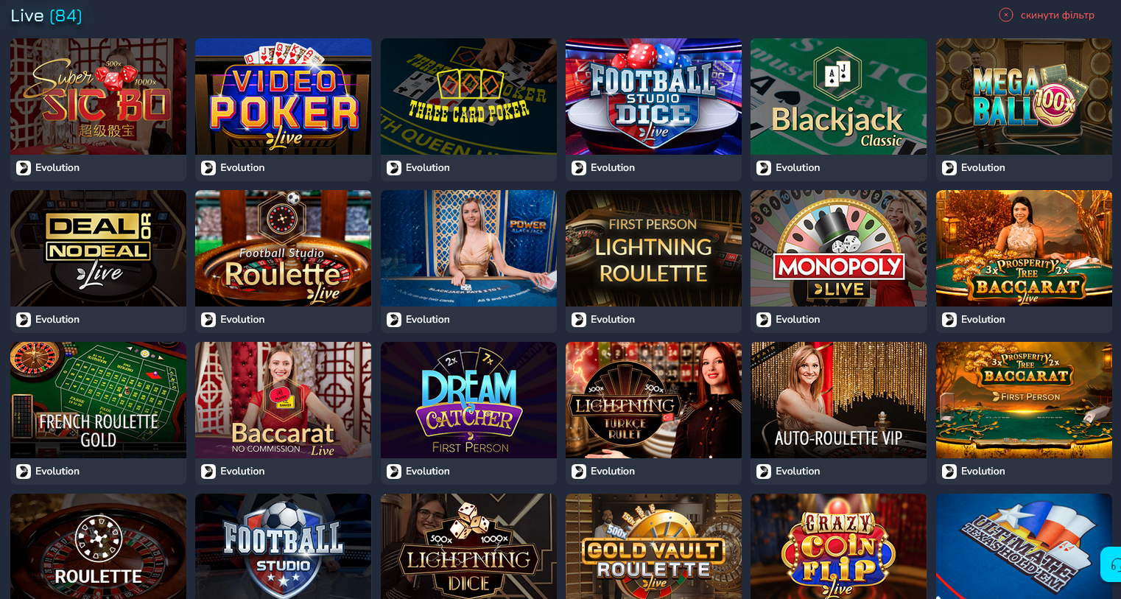
Task: Click the Evolution provider icon under Super Sic Bo
Action: [24, 168]
